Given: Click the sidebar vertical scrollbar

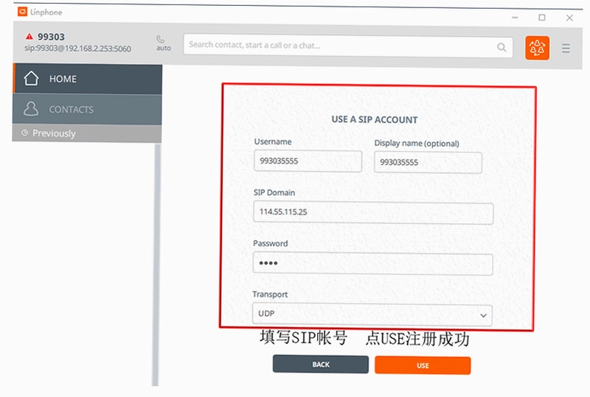Looking at the screenshot, I should tap(156, 264).
